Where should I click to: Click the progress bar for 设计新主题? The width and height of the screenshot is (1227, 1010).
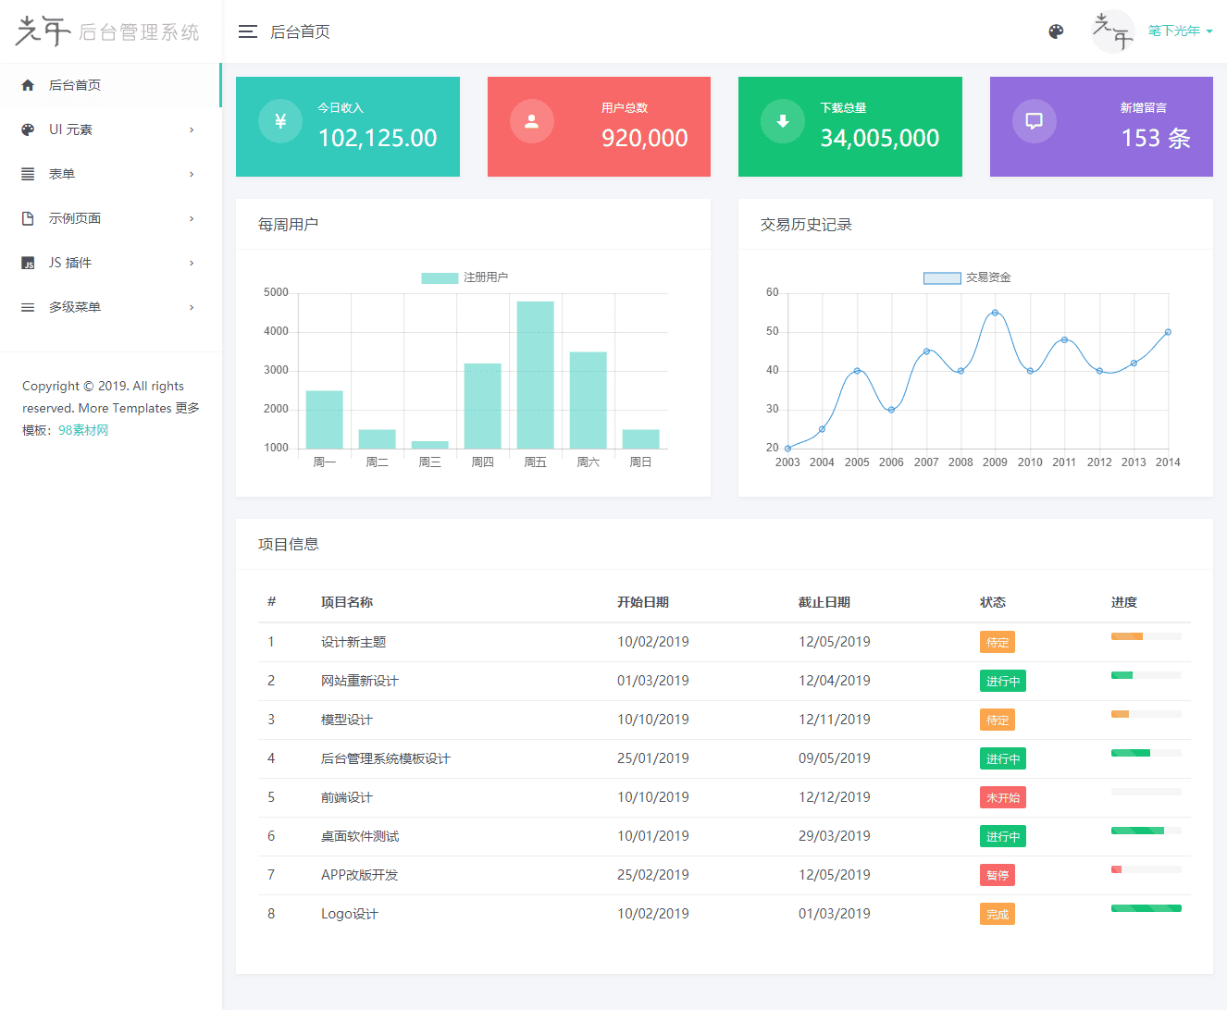1146,636
